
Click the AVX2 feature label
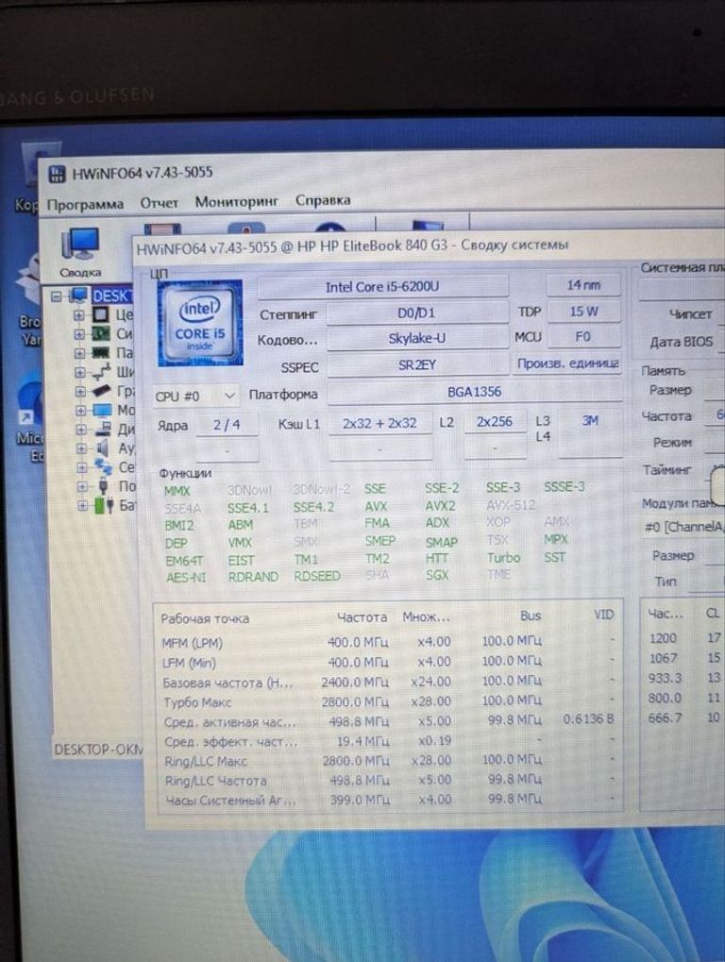(441, 506)
